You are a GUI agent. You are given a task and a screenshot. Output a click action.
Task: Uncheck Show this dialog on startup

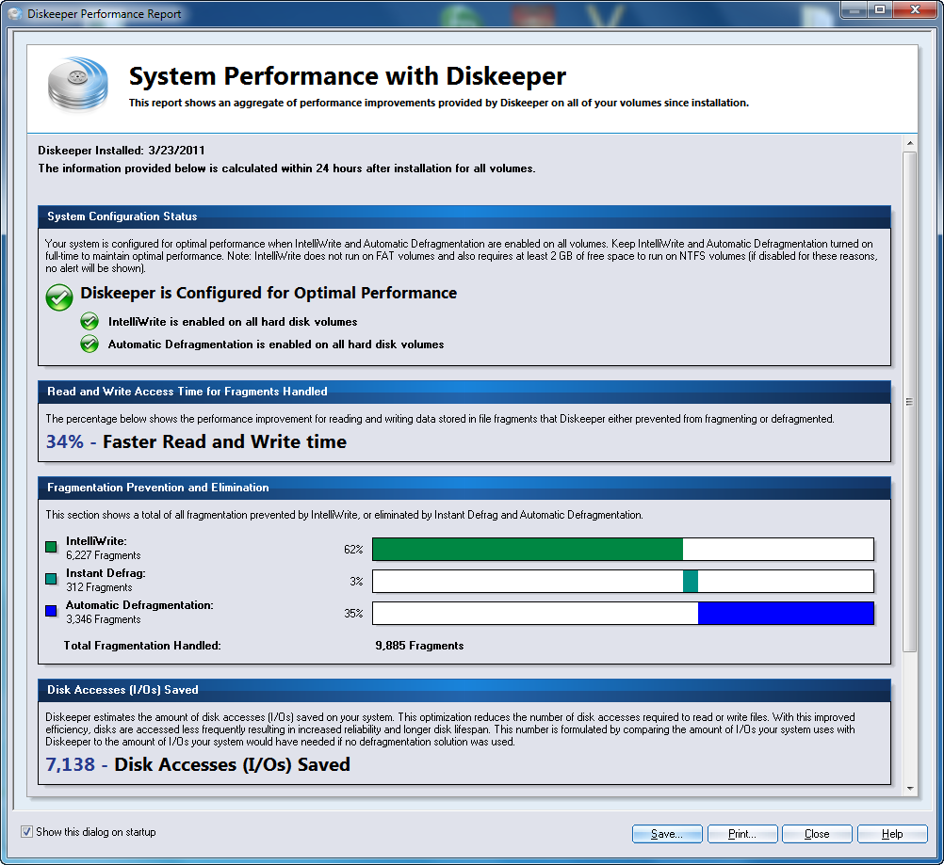pos(26,831)
